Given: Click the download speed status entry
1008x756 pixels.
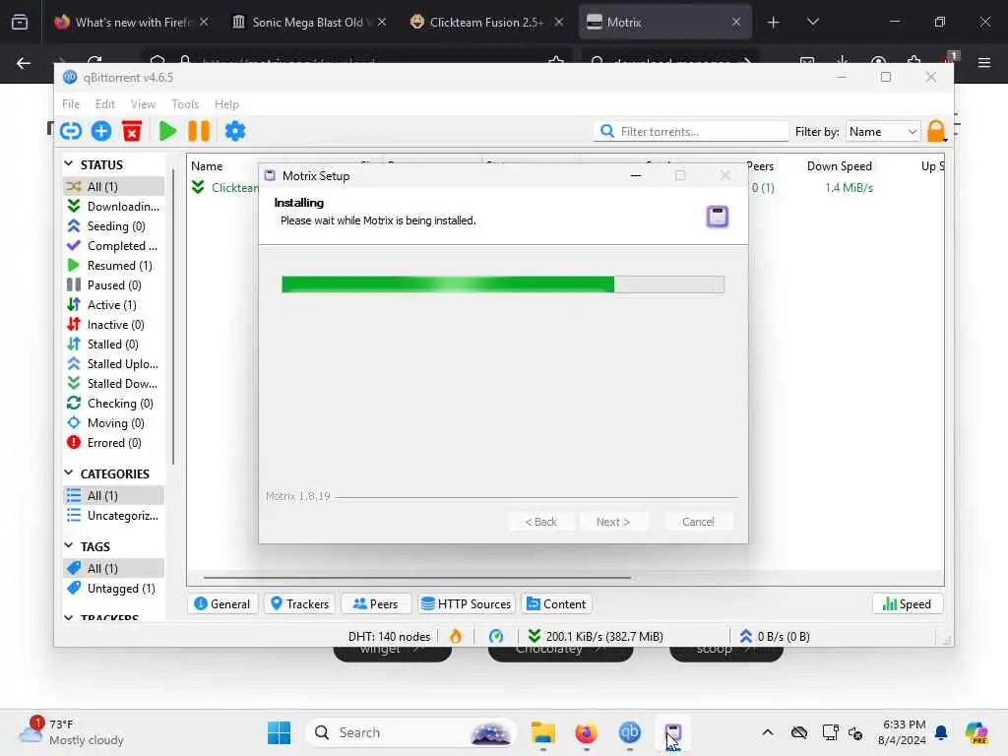Looking at the screenshot, I should (x=596, y=637).
